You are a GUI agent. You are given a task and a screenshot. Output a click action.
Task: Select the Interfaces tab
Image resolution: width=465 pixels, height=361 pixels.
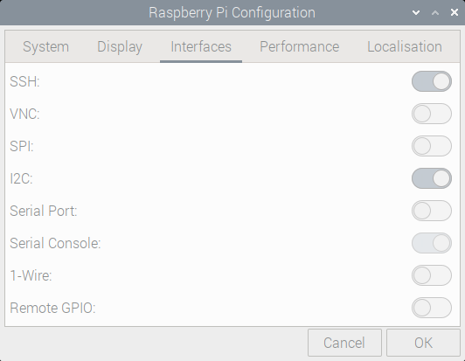(201, 46)
